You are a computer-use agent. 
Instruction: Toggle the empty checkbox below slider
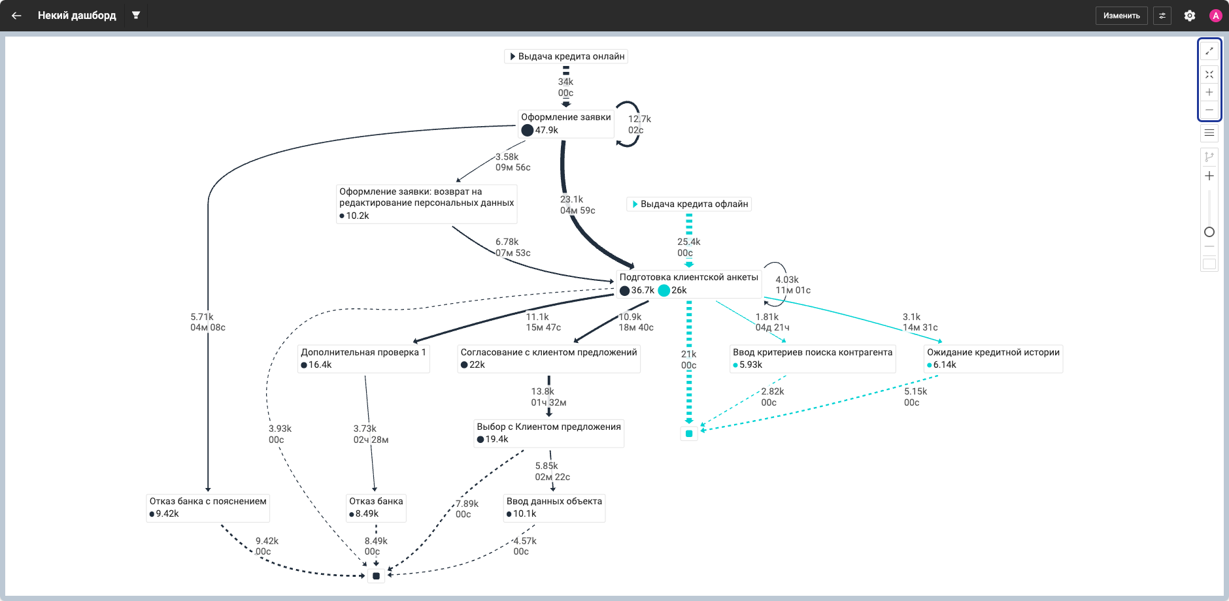pos(1209,264)
